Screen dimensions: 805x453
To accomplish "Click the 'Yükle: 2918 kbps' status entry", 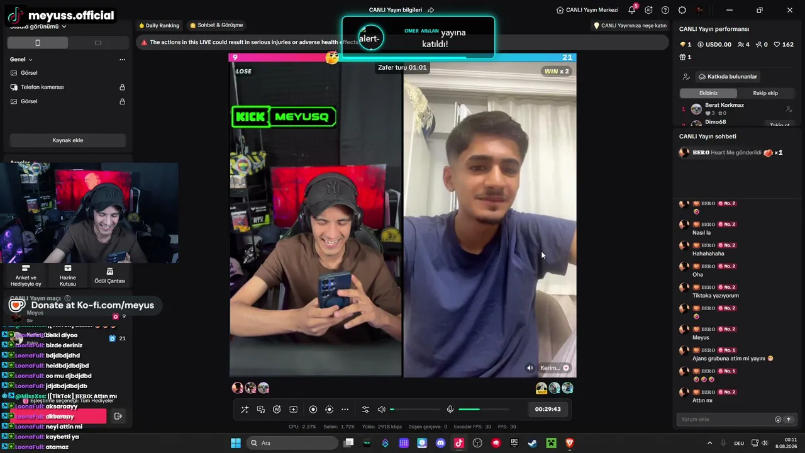I will [x=382, y=427].
